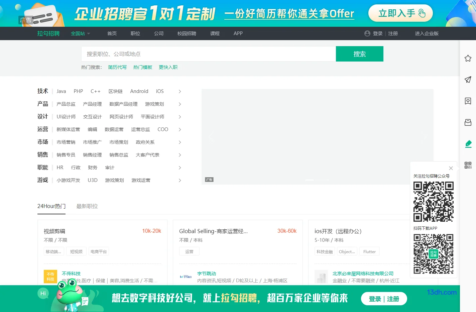Image resolution: width=476 pixels, height=312 pixels.
Task: Click the 立即入手 banner button
Action: point(400,13)
